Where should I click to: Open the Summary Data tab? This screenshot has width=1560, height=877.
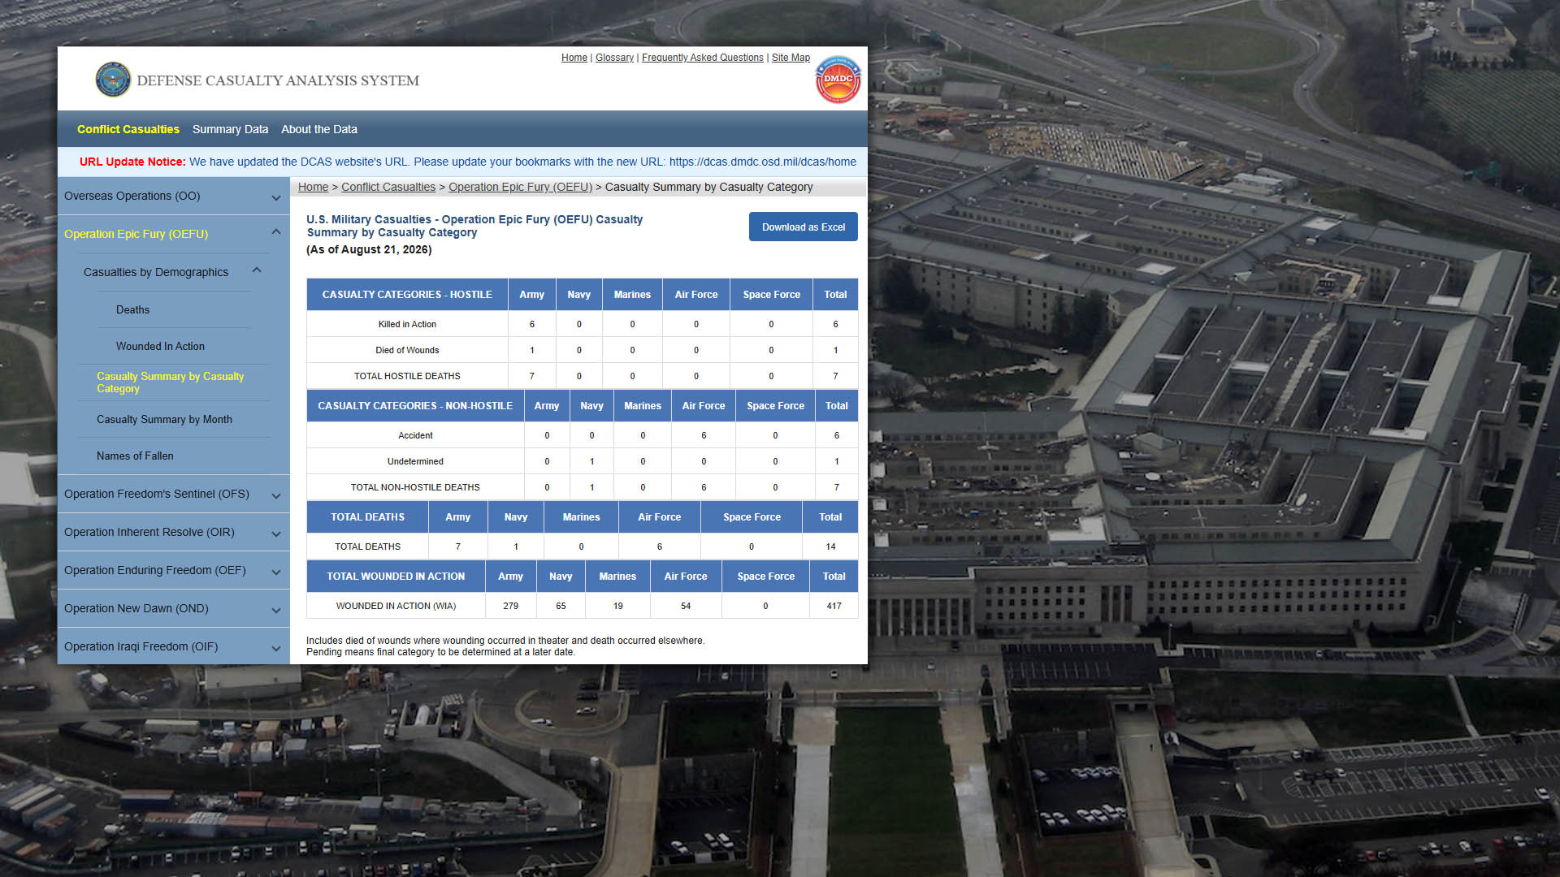[x=230, y=129]
